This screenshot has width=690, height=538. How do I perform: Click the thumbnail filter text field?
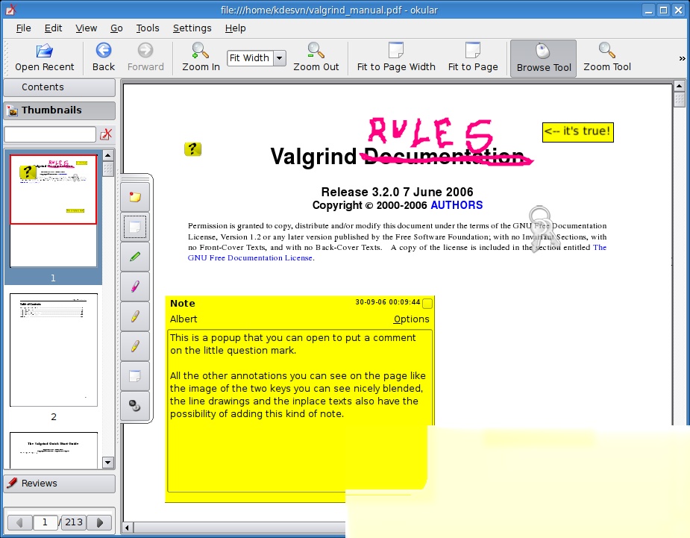(50, 134)
